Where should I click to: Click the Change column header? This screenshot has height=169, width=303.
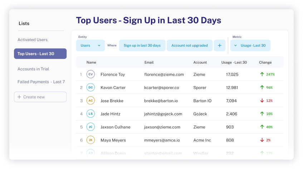(x=265, y=62)
